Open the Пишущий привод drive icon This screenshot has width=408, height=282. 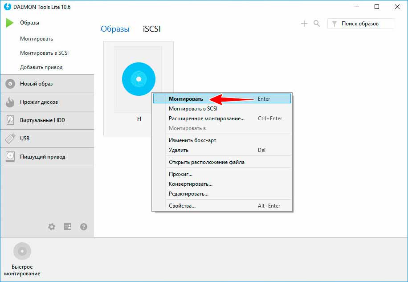click(x=10, y=157)
